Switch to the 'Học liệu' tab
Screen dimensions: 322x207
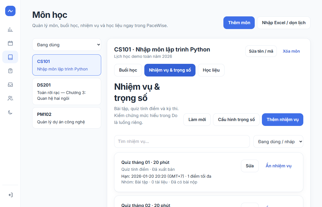(211, 70)
